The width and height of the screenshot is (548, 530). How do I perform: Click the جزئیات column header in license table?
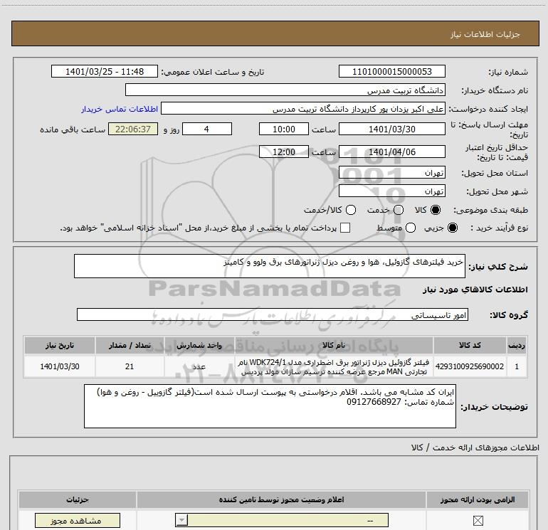pyautogui.click(x=78, y=499)
